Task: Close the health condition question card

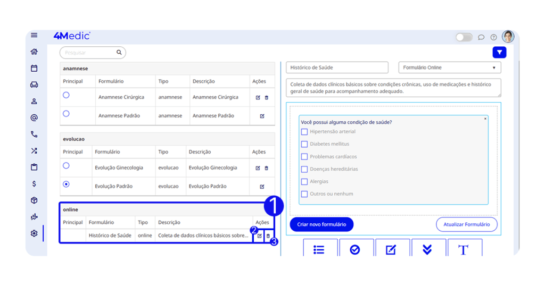Action: point(485,119)
